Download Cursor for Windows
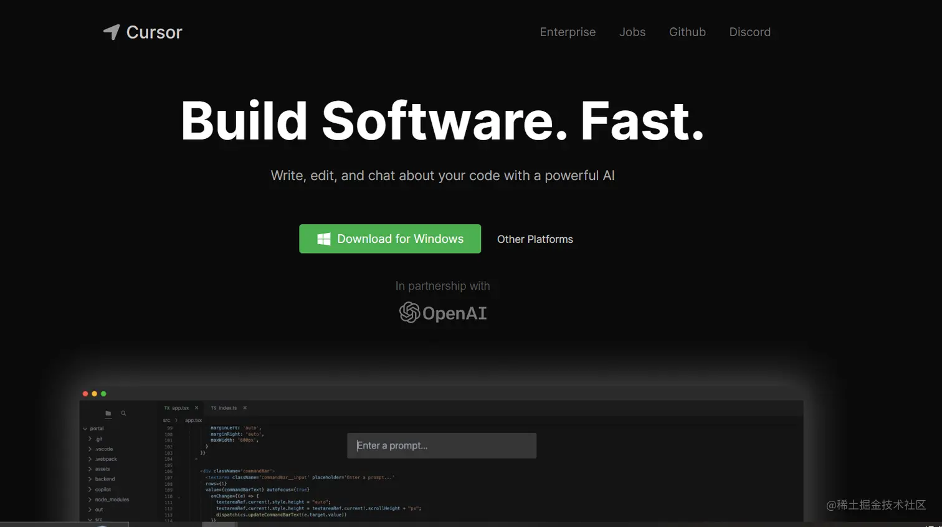Viewport: 942px width, 527px height. coord(390,239)
